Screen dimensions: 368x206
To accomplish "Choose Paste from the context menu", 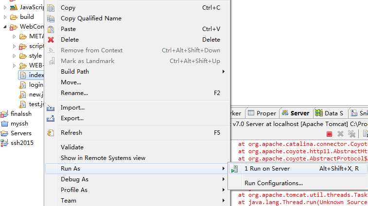I will [137, 29].
